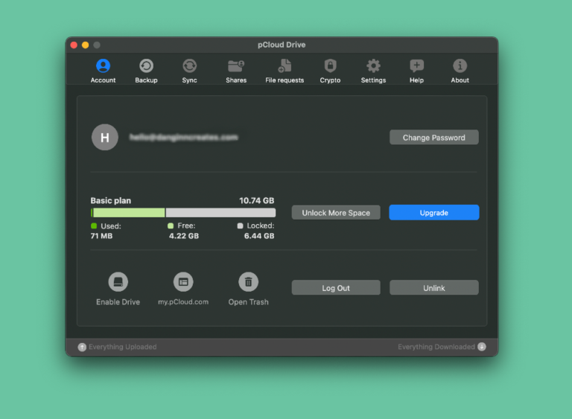Open the Help speech bubble icon
Viewport: 572px width, 419px height.
(x=416, y=66)
